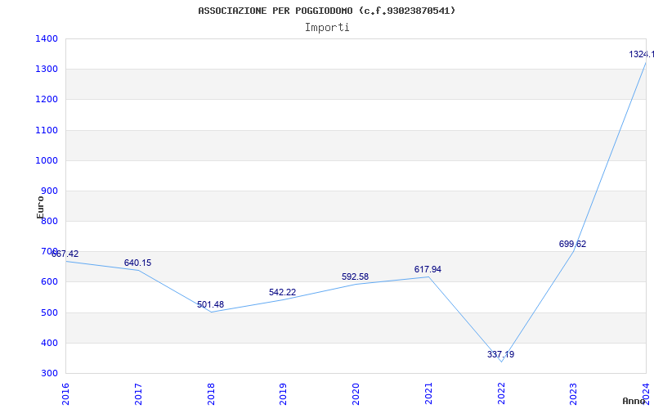Click the 1300 y-axis tick label

coord(47,69)
